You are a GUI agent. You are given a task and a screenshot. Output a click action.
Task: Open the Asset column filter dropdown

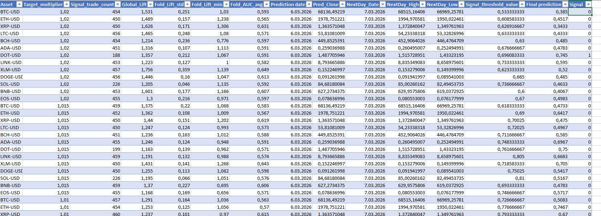pos(19,4)
